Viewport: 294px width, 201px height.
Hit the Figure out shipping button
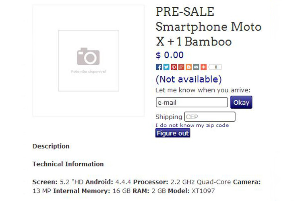(172, 133)
